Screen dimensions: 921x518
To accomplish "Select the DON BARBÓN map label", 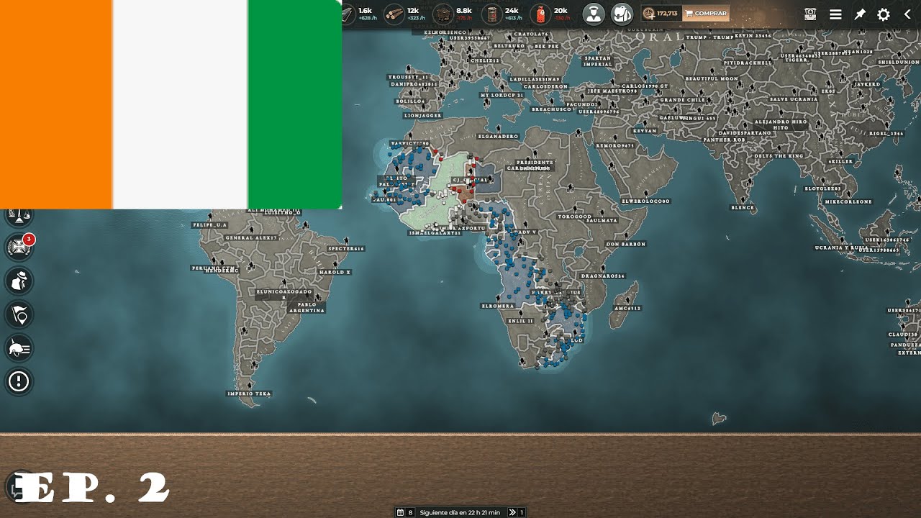I will coord(626,244).
